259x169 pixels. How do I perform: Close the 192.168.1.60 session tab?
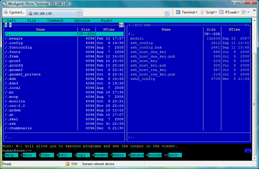point(79,13)
